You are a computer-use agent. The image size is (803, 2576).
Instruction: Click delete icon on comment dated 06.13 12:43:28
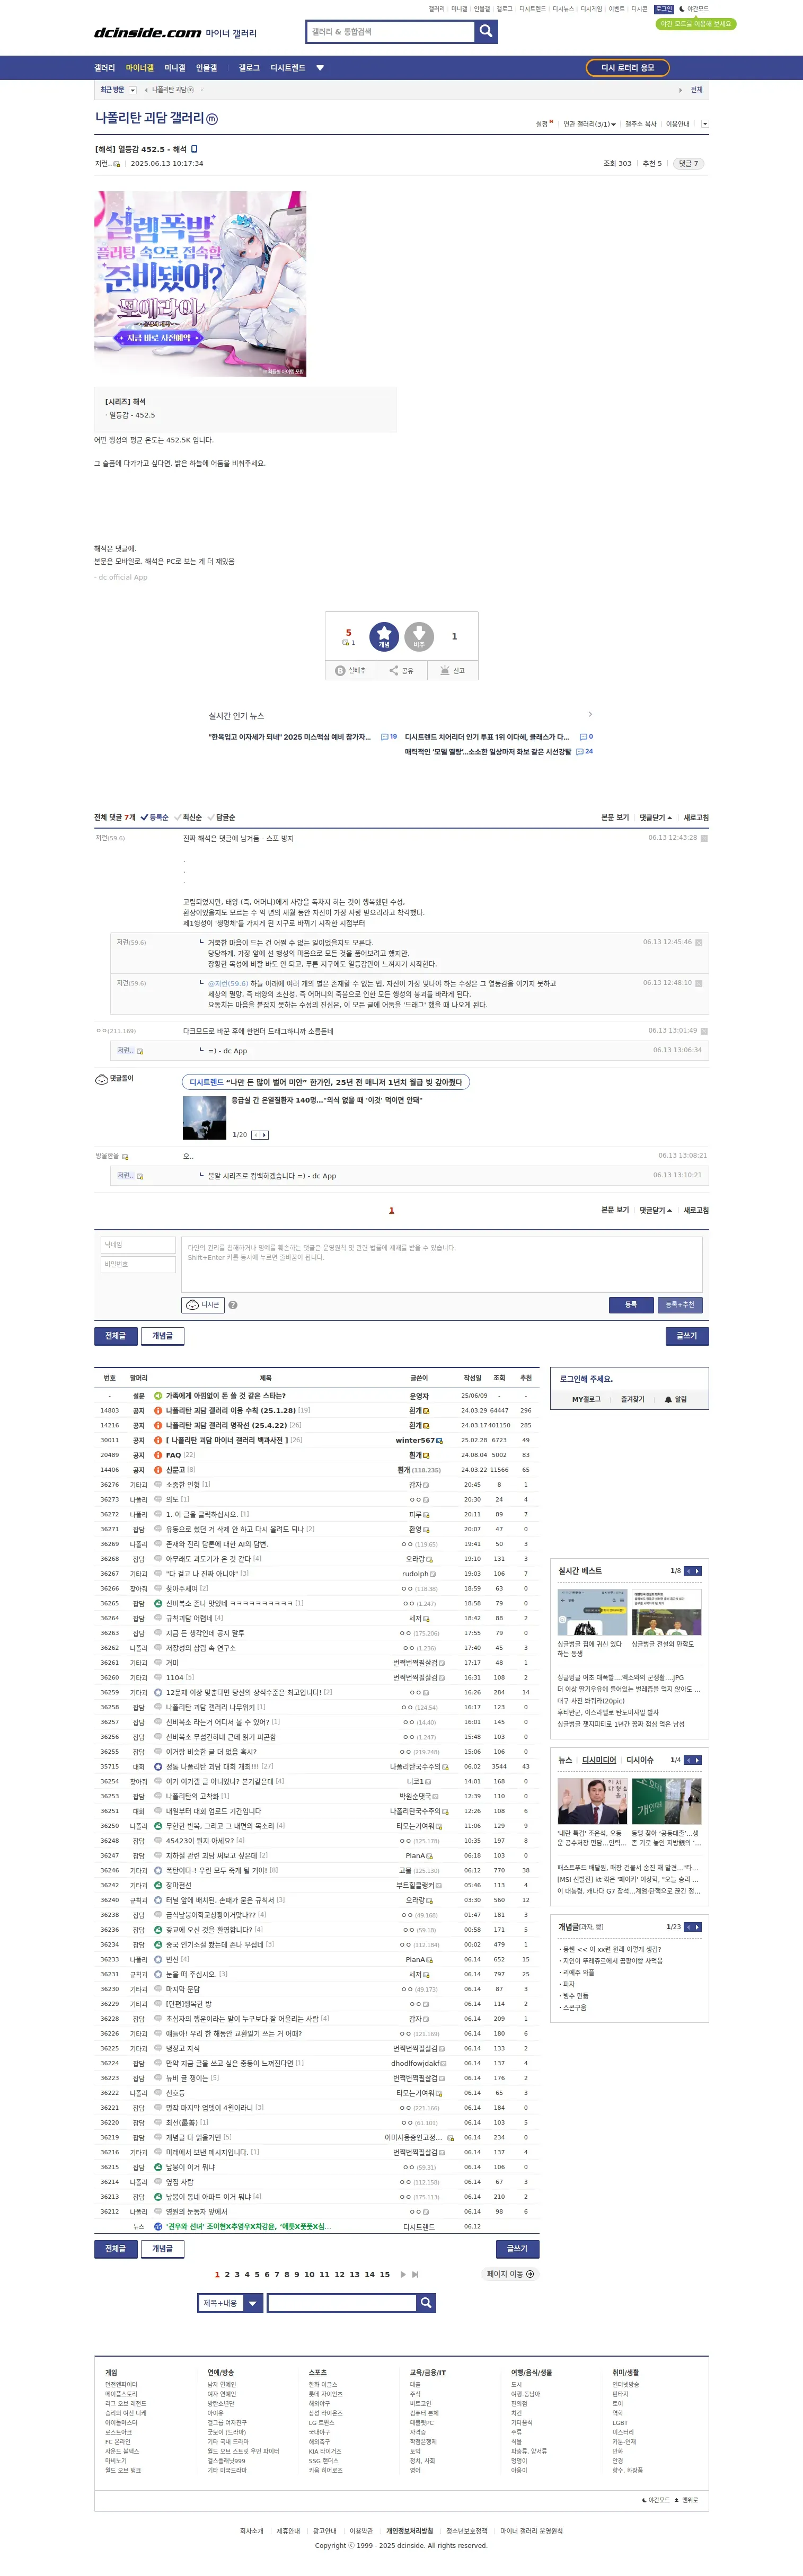tap(704, 838)
